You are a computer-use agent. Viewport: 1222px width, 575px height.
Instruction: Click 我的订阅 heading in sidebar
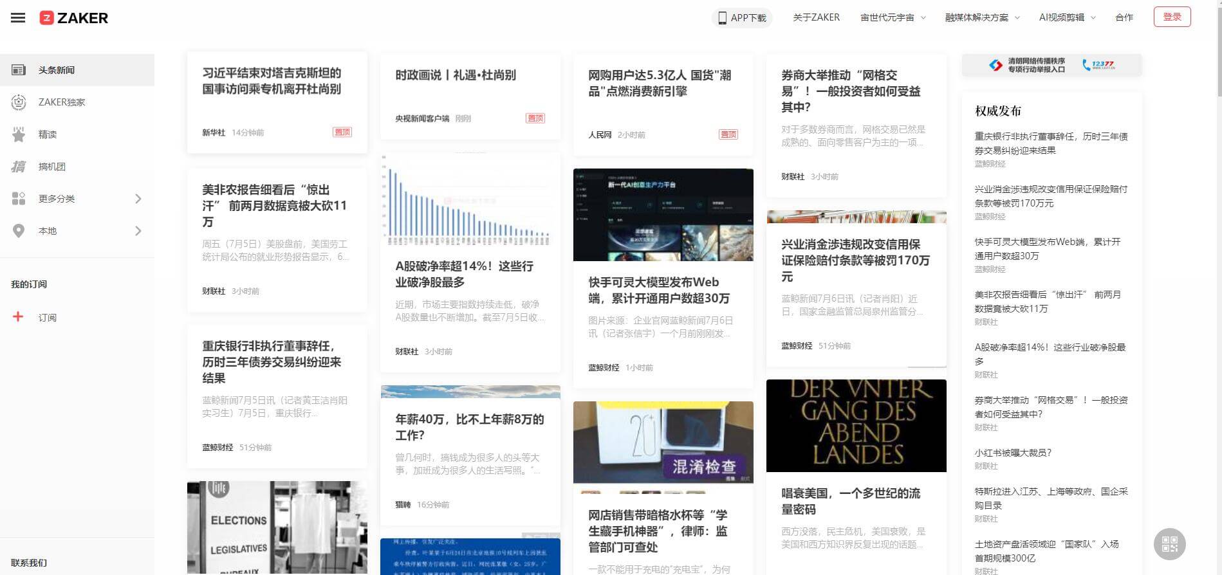(29, 284)
